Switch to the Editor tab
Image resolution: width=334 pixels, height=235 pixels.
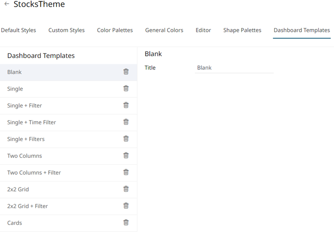coord(203,30)
